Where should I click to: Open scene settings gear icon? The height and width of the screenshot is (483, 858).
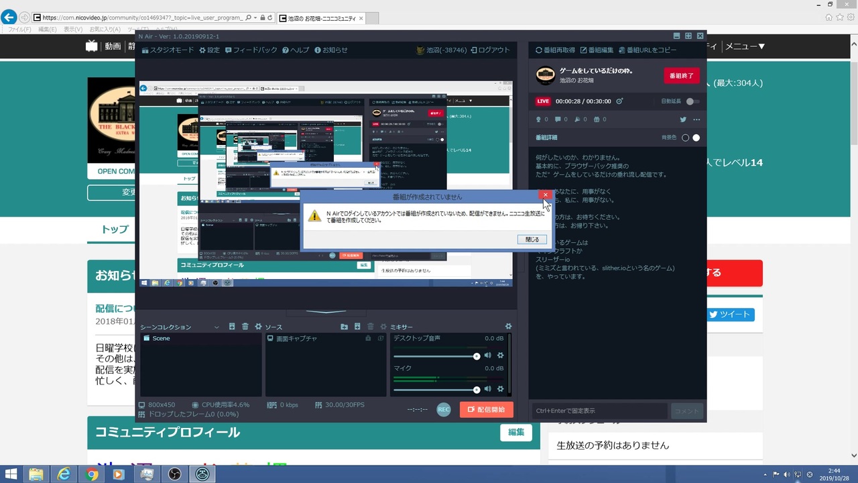click(257, 327)
